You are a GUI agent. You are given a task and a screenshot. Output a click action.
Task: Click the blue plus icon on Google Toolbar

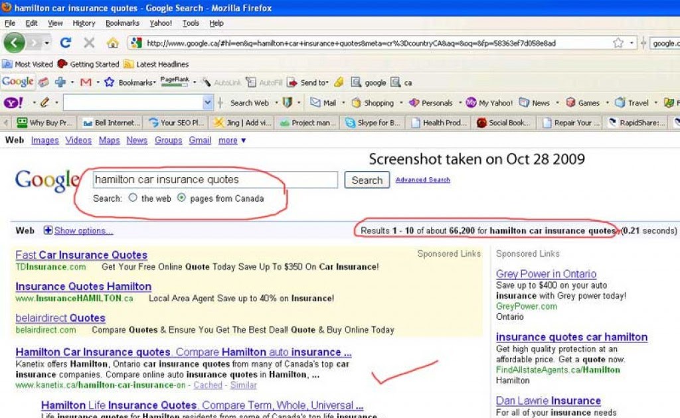point(60,82)
